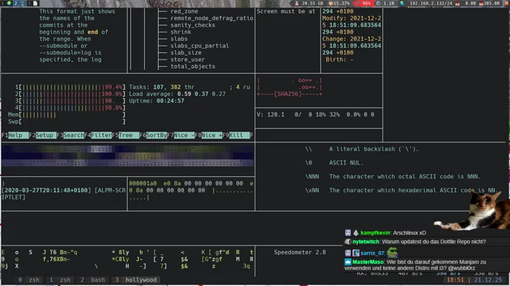Click the total_objects tree entry

[193, 66]
